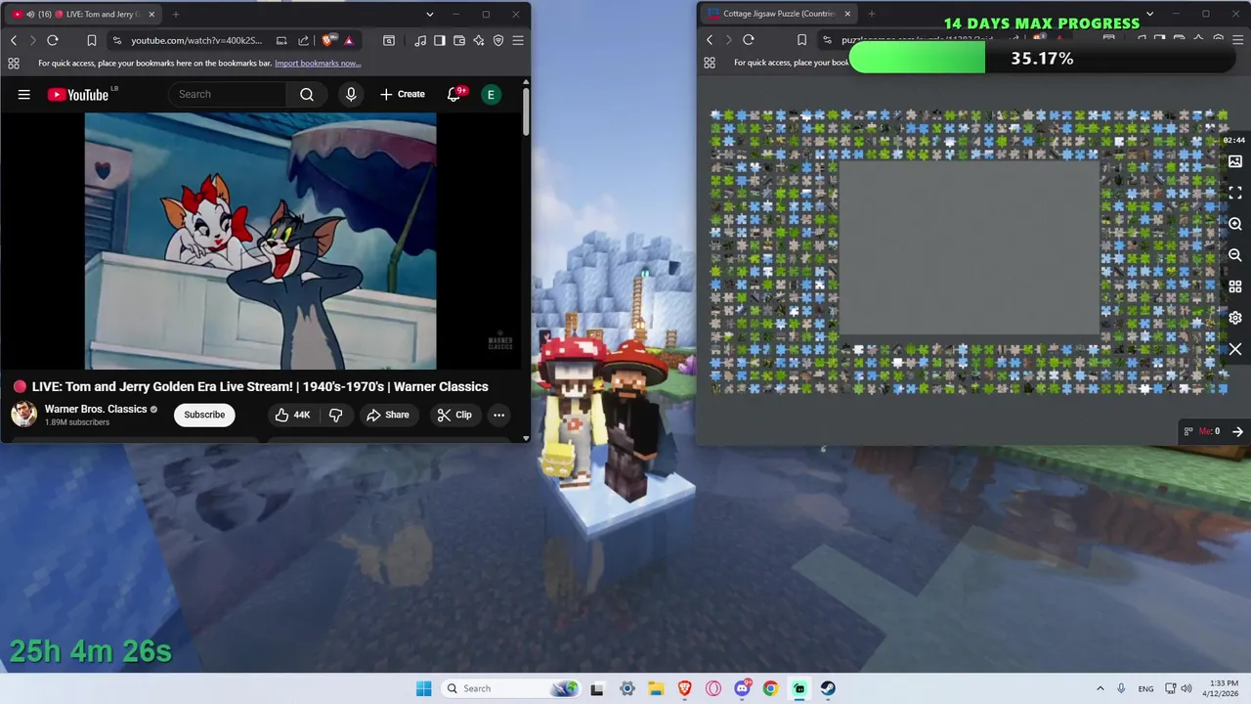
Task: Select the Cottage Jigsaw Puzzle tab
Action: (779, 14)
